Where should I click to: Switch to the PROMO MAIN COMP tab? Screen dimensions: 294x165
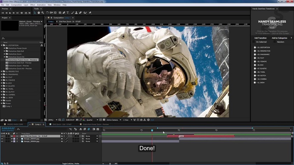15,125
